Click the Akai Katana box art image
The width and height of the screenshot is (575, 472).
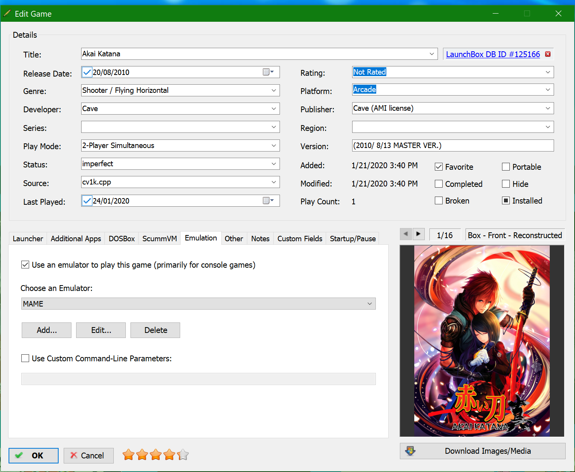click(x=482, y=341)
